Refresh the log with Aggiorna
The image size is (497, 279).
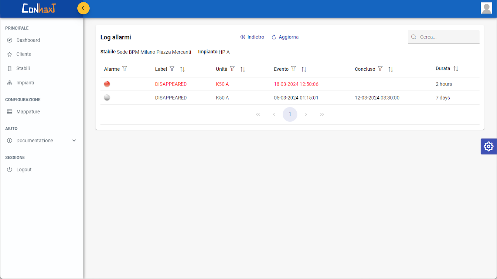[x=285, y=37]
